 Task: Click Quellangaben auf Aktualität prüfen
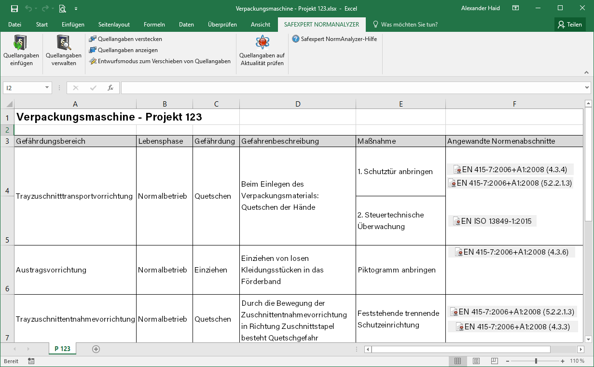[x=262, y=51]
